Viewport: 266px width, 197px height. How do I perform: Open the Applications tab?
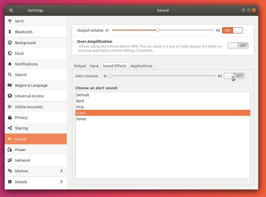pyautogui.click(x=141, y=66)
